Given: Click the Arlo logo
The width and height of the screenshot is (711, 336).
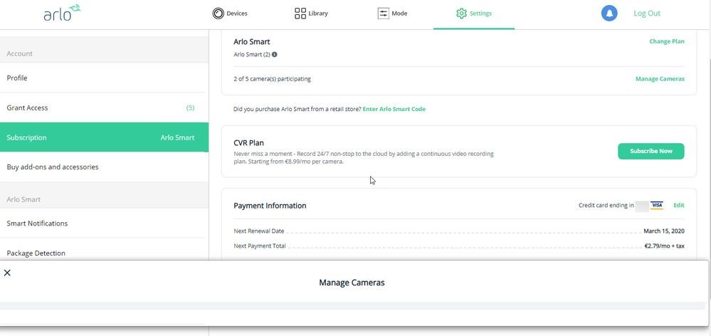Looking at the screenshot, I should click(x=62, y=13).
